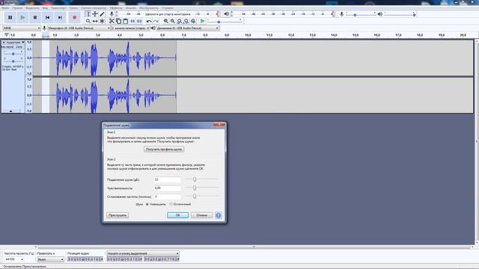479x269 pixels.
Task: Open the Edit menu
Action: click(x=18, y=8)
